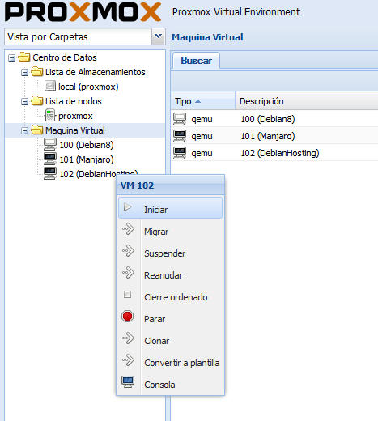
Task: Switch to the Buscar tab
Action: (196, 61)
